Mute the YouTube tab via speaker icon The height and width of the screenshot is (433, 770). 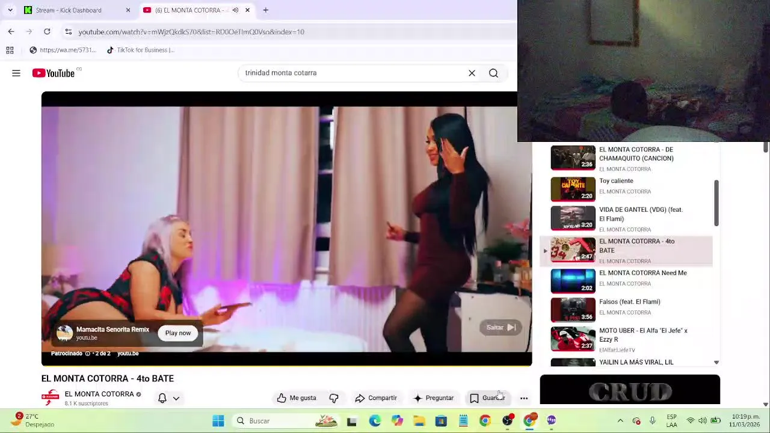235,10
